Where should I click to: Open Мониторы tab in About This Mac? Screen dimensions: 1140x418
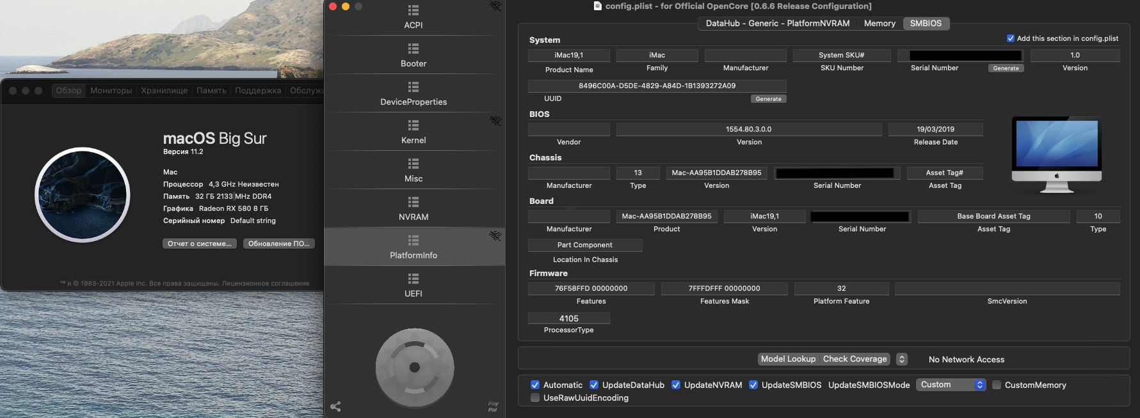pos(111,91)
